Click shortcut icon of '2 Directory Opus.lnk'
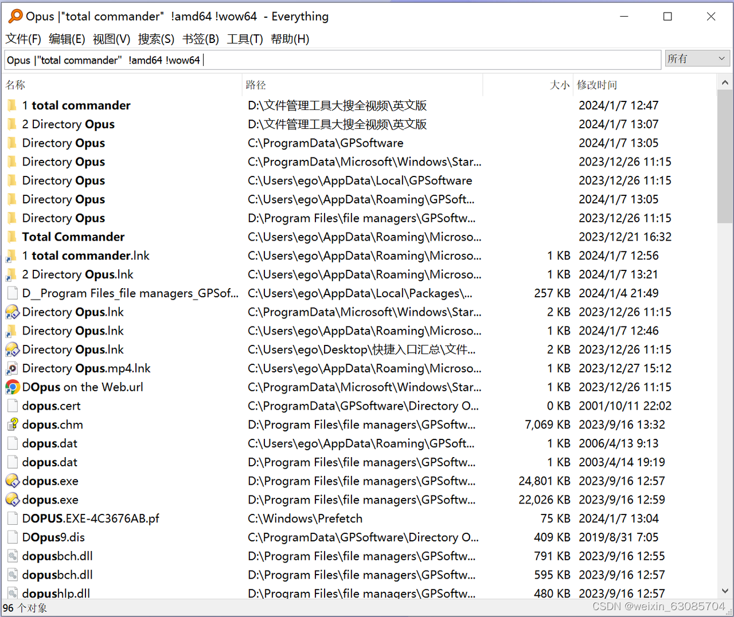 point(12,275)
